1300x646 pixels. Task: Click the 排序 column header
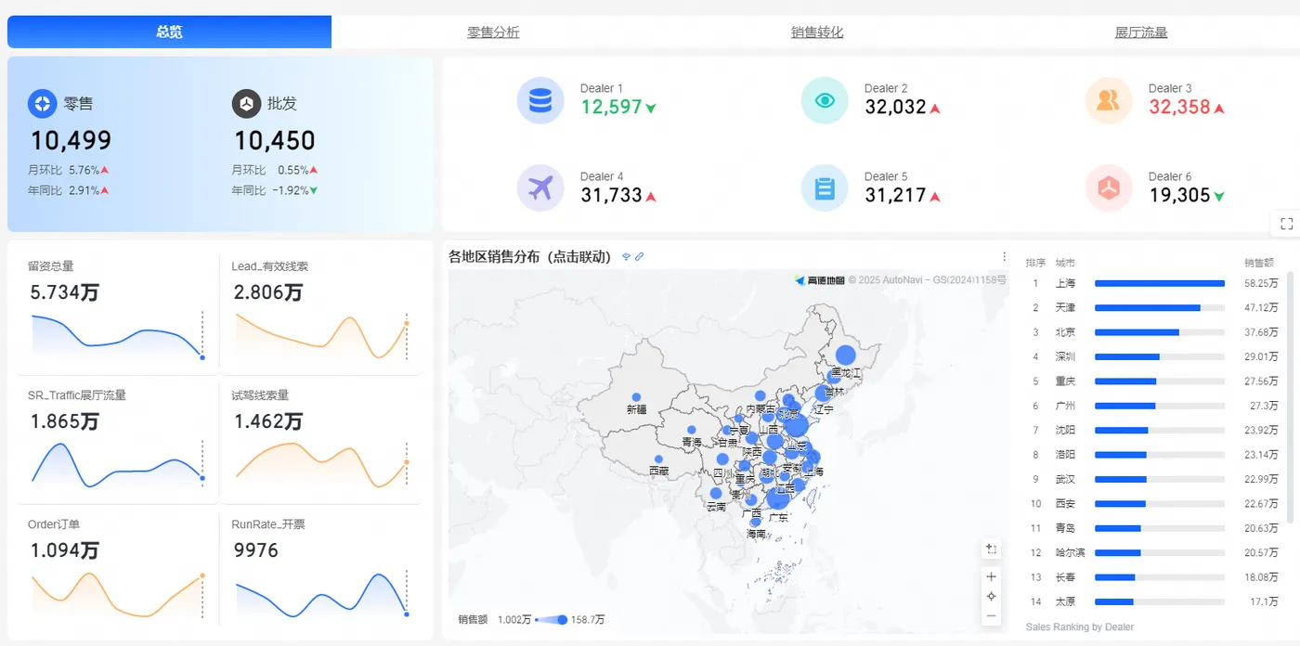click(1035, 263)
